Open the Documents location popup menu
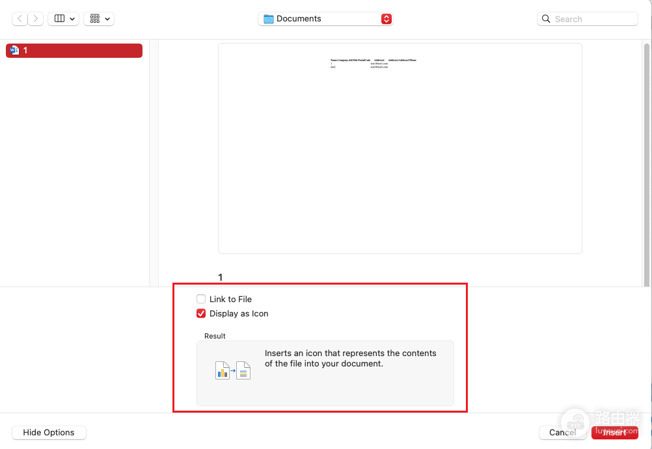Screen dimensions: 652x449 pyautogui.click(x=325, y=19)
